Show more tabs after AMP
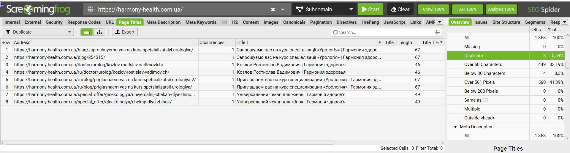This screenshot has width=570, height=153. pos(440,22)
